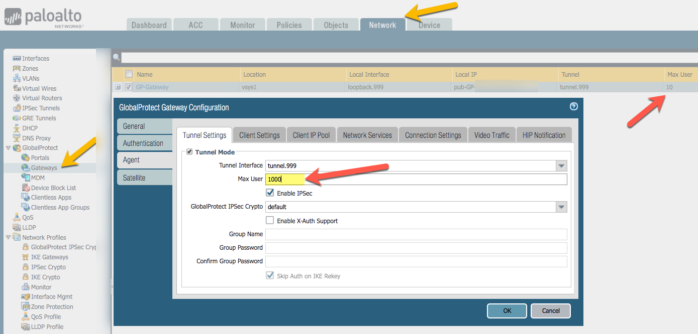Click the Virtual Routers icon

17,98
